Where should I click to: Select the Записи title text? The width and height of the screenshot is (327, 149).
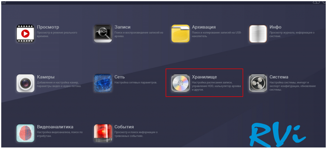pos(122,27)
